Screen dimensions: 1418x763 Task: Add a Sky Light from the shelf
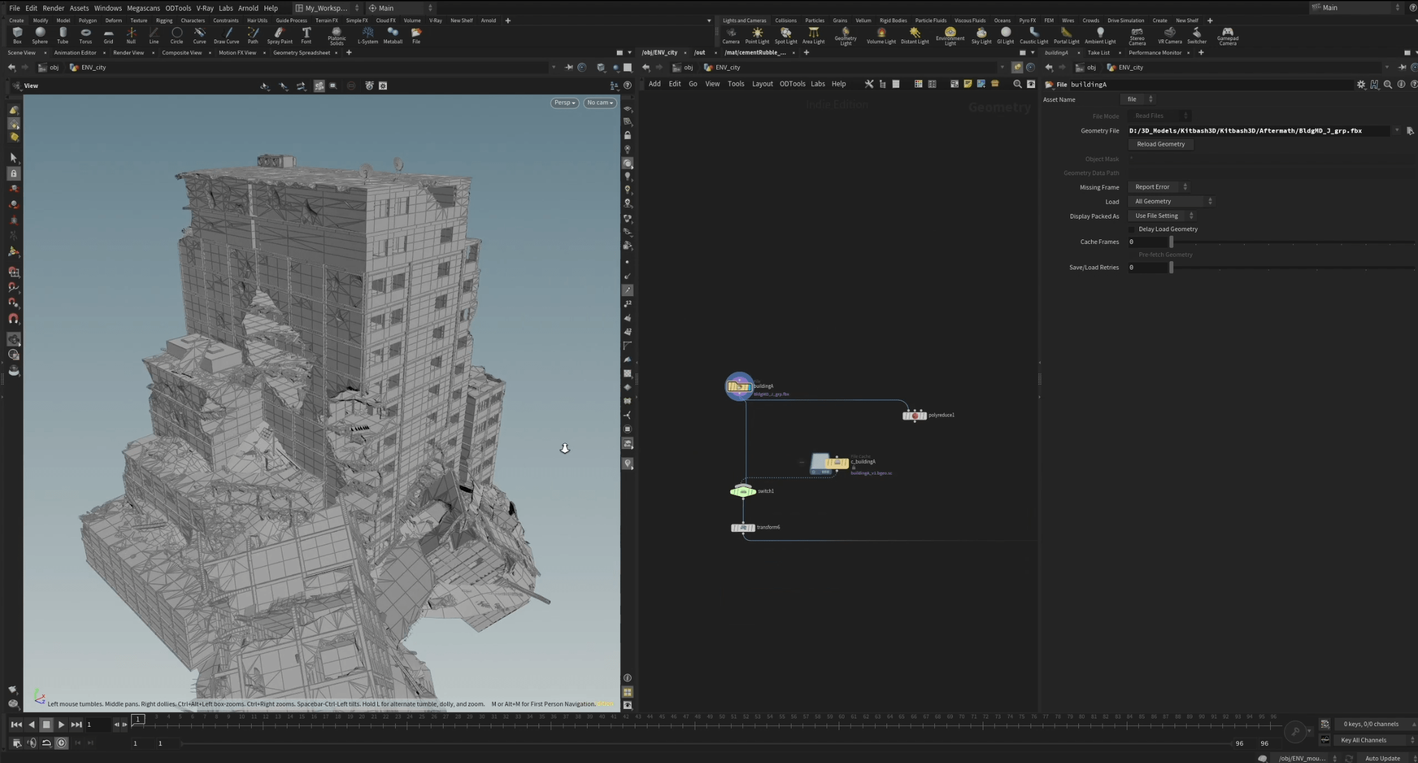(x=981, y=35)
